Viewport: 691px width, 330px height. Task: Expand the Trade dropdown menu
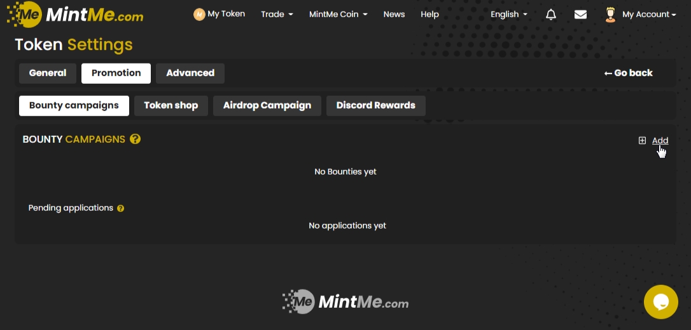point(277,14)
